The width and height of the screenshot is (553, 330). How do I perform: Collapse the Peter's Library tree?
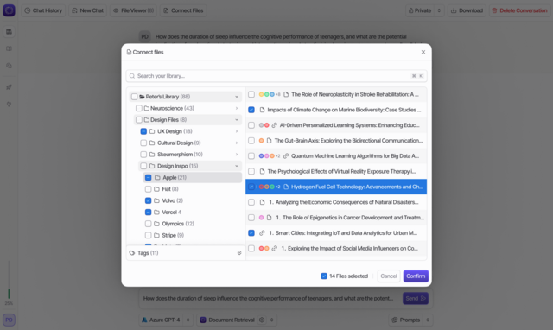point(237,97)
